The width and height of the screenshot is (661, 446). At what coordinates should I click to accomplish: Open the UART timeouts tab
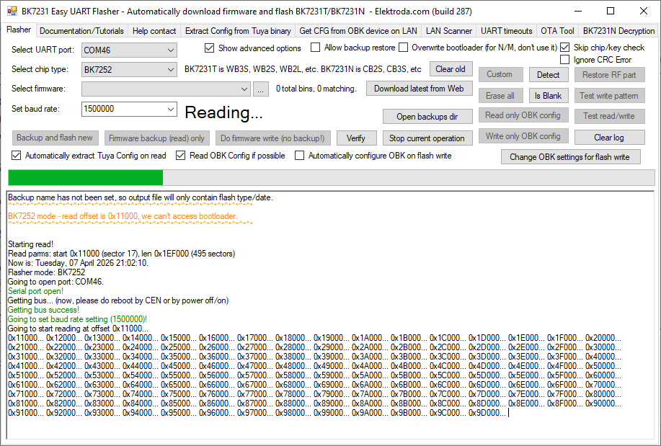[506, 31]
